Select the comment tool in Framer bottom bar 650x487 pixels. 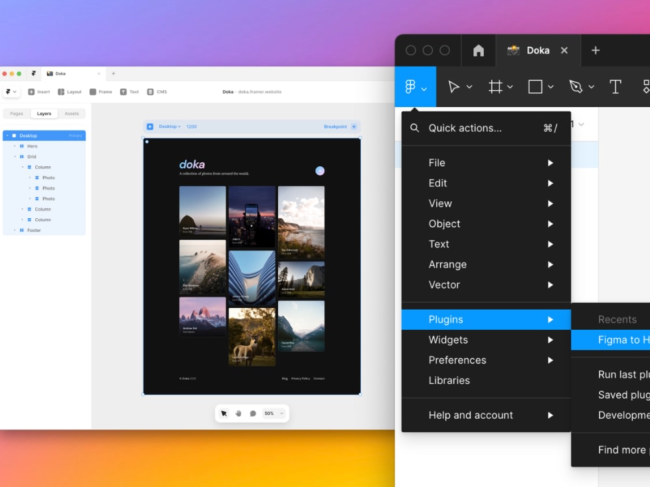point(253,413)
